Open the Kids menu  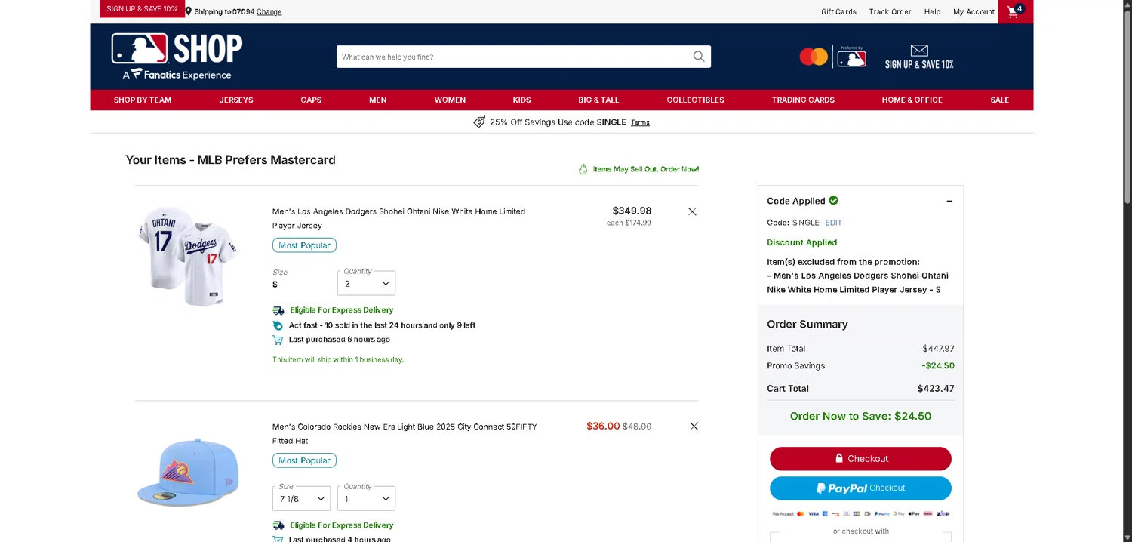[521, 100]
